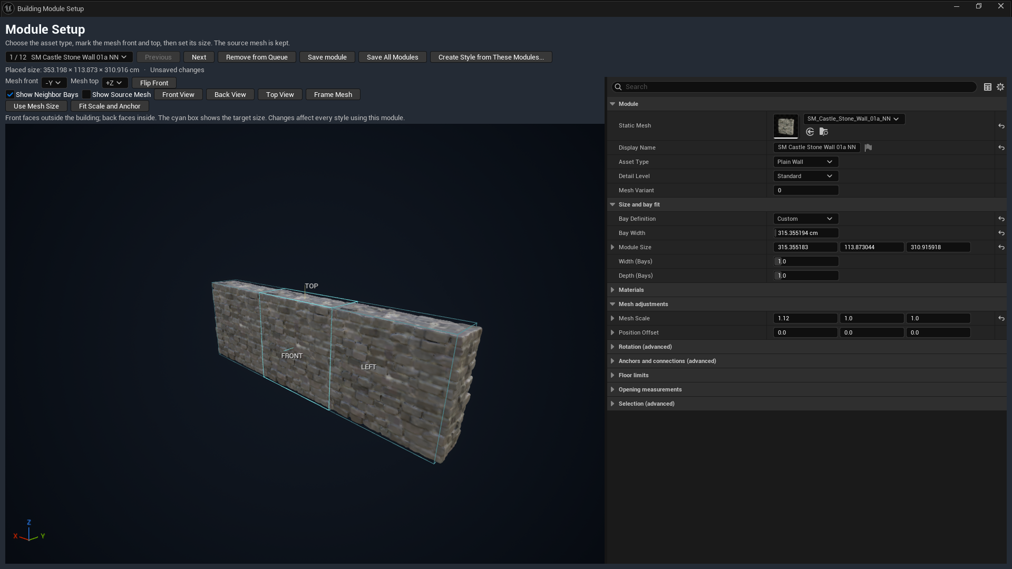Click Create Style from These Modules
Screen dimensions: 1012x569
point(491,57)
